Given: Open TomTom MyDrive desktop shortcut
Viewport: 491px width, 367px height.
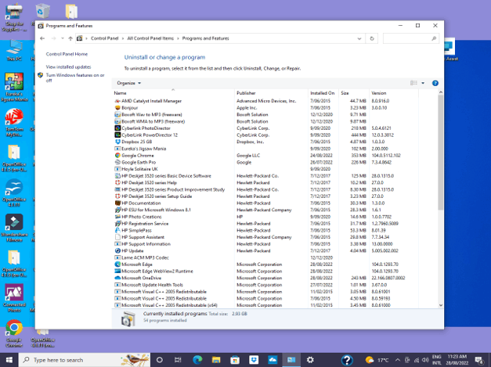Looking at the screenshot, I should point(14,123).
